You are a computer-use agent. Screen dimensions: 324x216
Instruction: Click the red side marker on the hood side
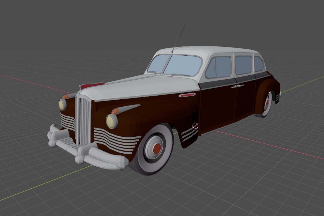pyautogui.click(x=187, y=95)
